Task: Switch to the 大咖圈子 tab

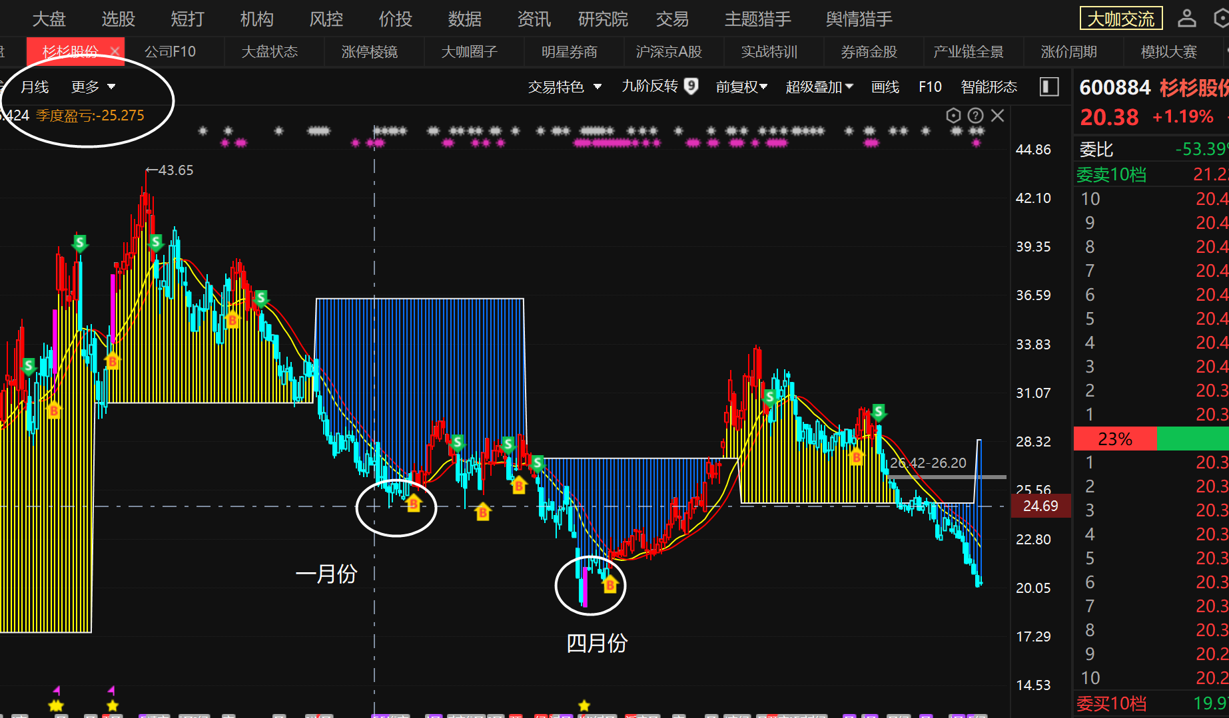Action: [x=470, y=51]
